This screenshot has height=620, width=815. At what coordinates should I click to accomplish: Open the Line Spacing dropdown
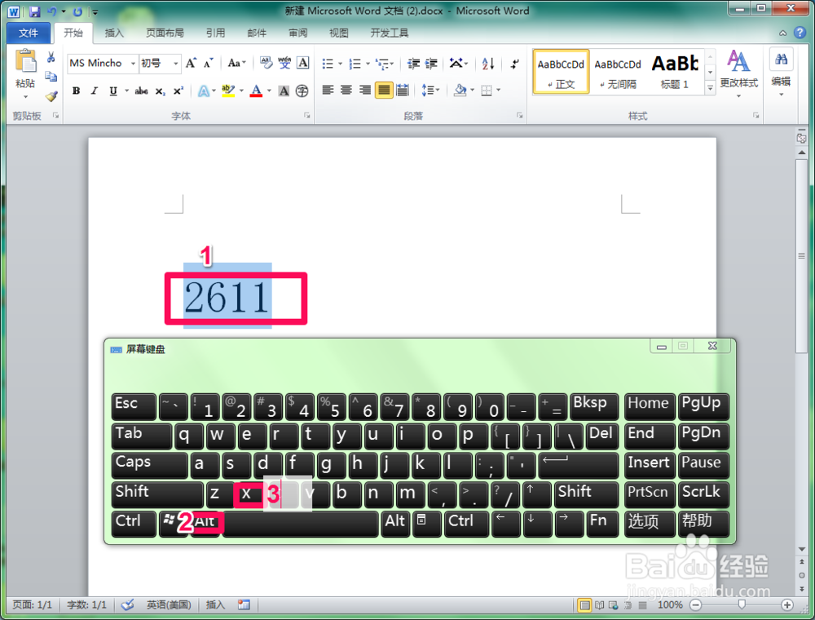tap(430, 90)
